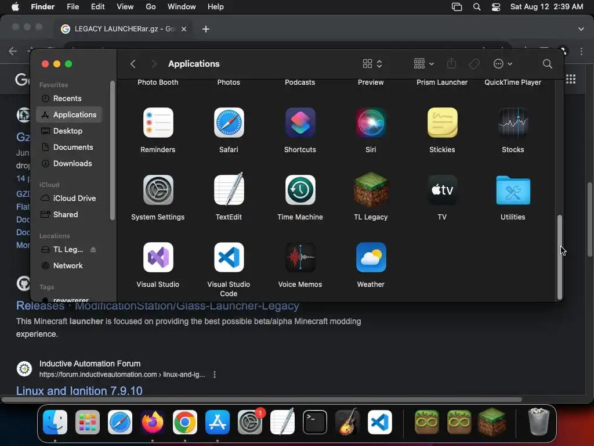Select the Siri app icon
Screen dimensions: 594x446
pos(371,123)
